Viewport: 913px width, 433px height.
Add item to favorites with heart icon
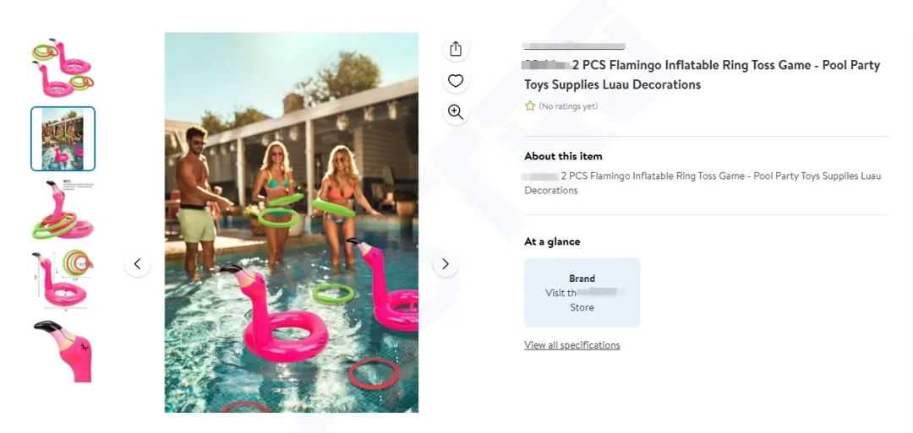[x=456, y=81]
